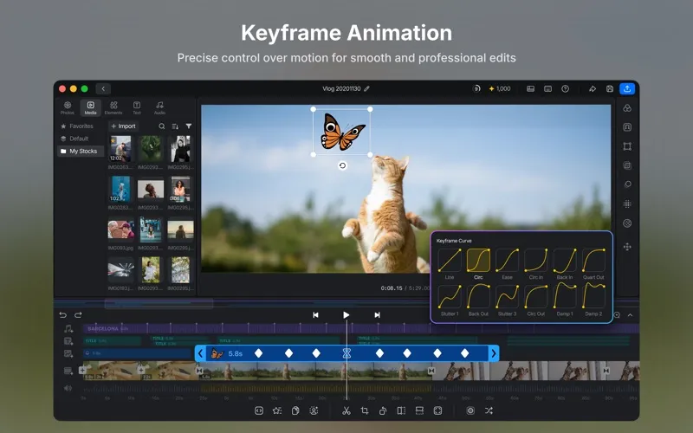Edit the project name with the pencil icon
693x433 pixels.
point(366,89)
